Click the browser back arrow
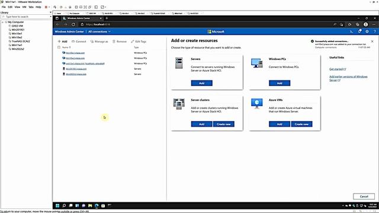 pyautogui.click(x=57, y=24)
